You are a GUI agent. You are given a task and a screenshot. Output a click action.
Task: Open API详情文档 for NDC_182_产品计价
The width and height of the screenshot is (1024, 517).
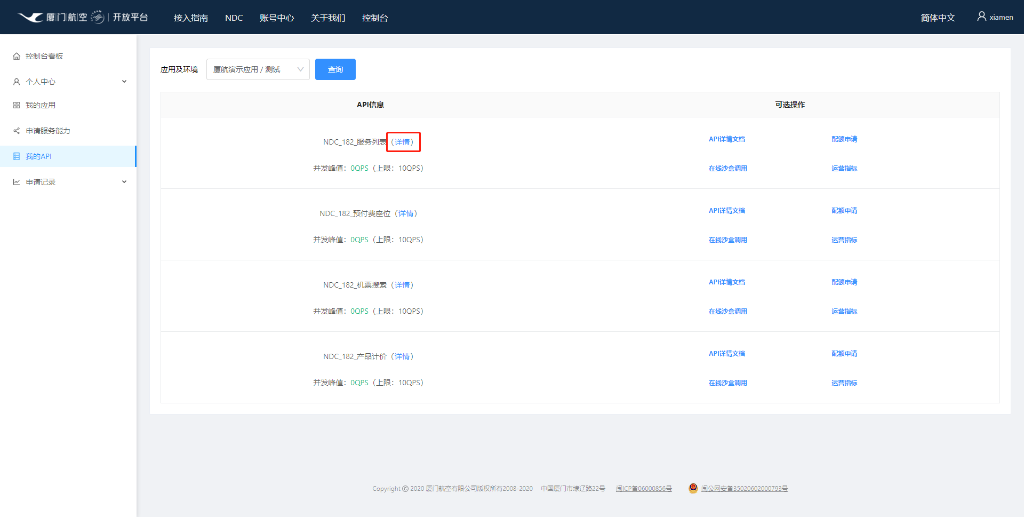727,354
